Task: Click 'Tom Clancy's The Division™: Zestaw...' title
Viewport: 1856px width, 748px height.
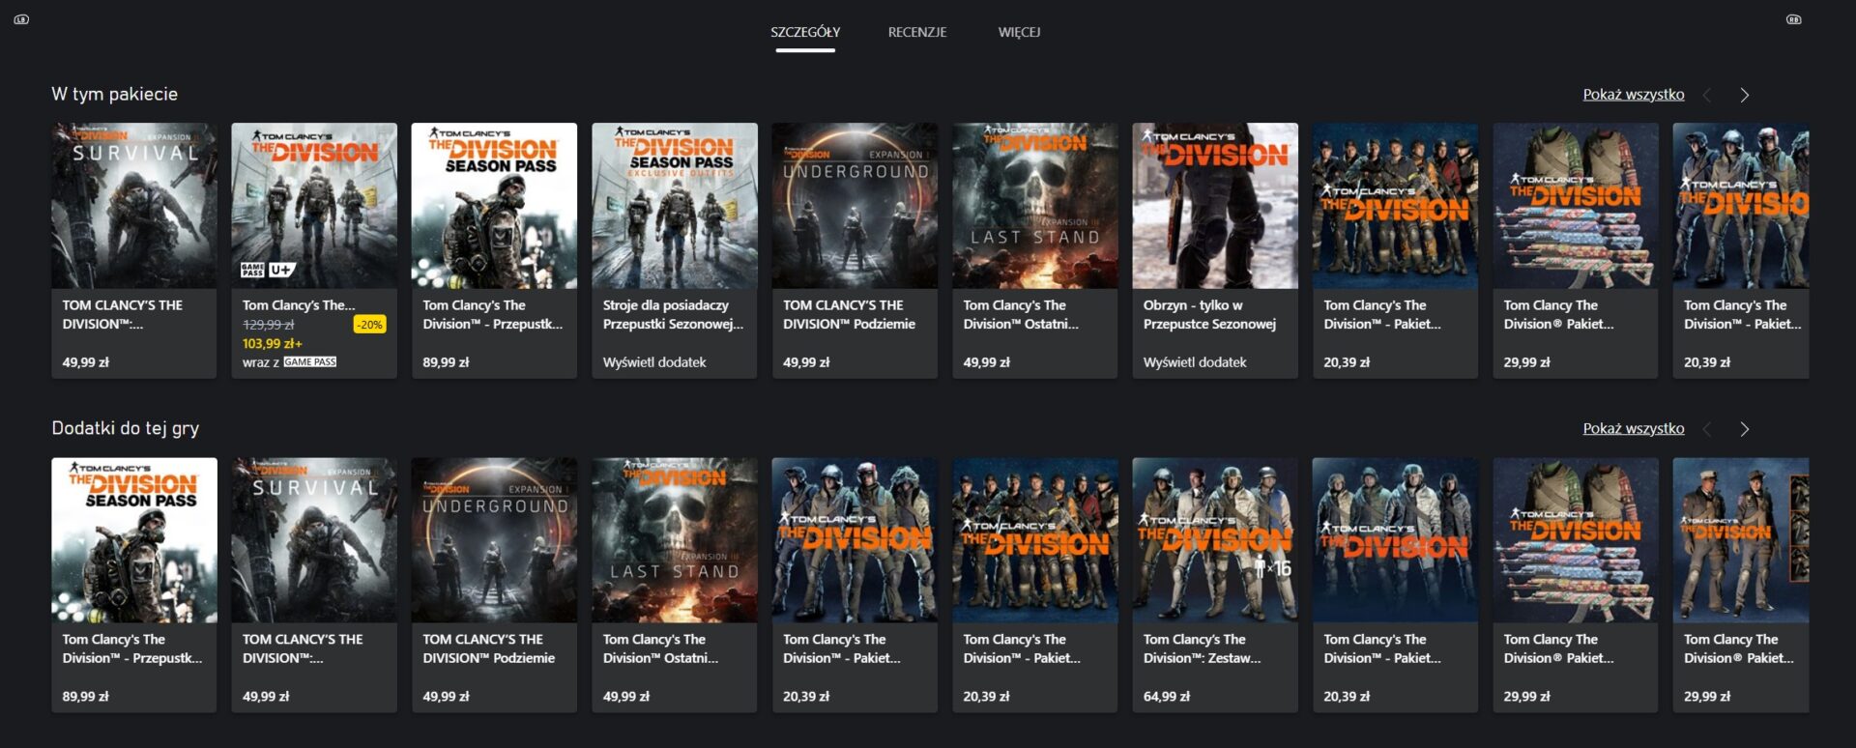Action: click(x=1203, y=649)
